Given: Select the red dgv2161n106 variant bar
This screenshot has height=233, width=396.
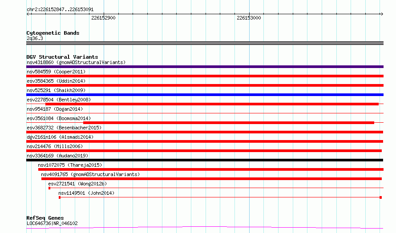Looking at the screenshot, I should 205,141.
